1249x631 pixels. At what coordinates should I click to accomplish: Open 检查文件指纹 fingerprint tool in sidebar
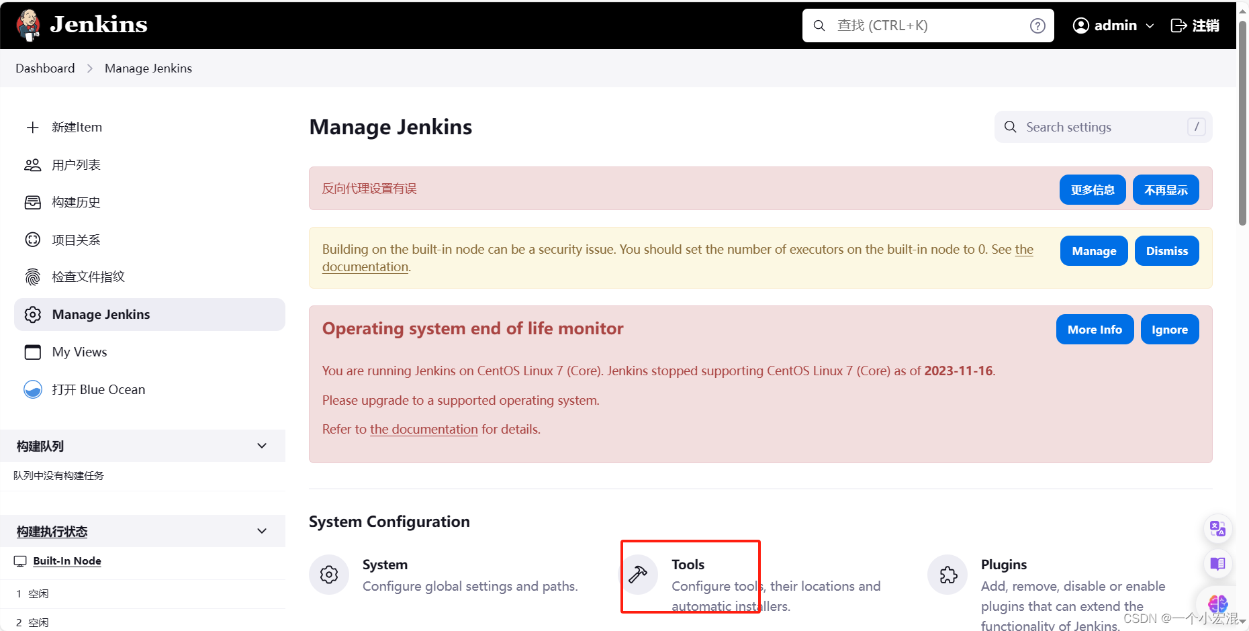coord(32,277)
